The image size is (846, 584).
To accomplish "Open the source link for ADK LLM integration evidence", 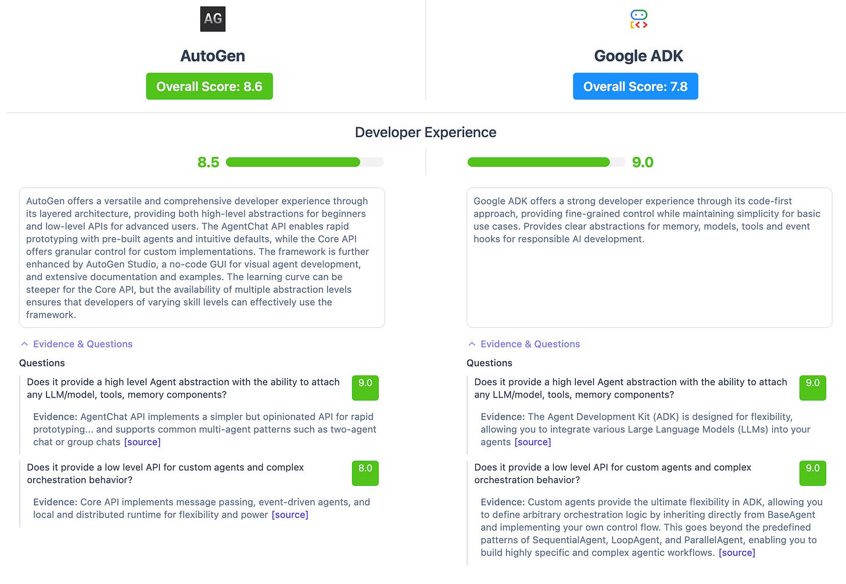I will (x=533, y=442).
